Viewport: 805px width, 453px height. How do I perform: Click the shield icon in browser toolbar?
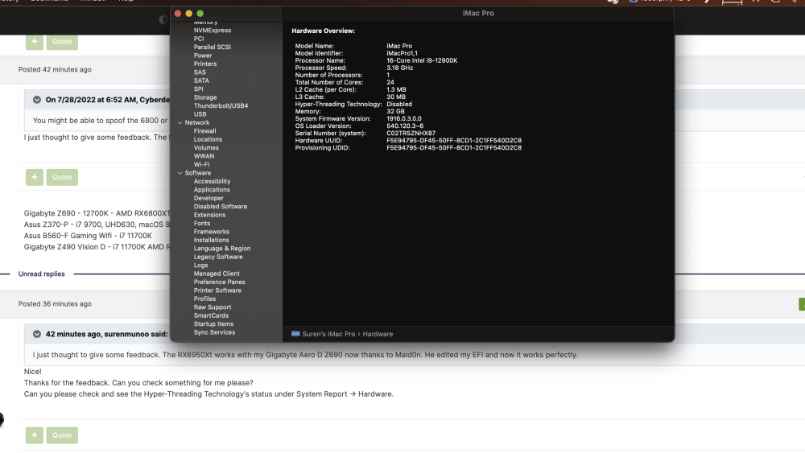coord(163,19)
